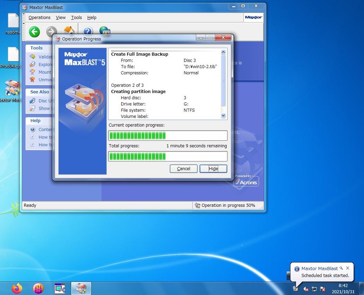
Task: Open the Tools menu
Action: tap(76, 17)
